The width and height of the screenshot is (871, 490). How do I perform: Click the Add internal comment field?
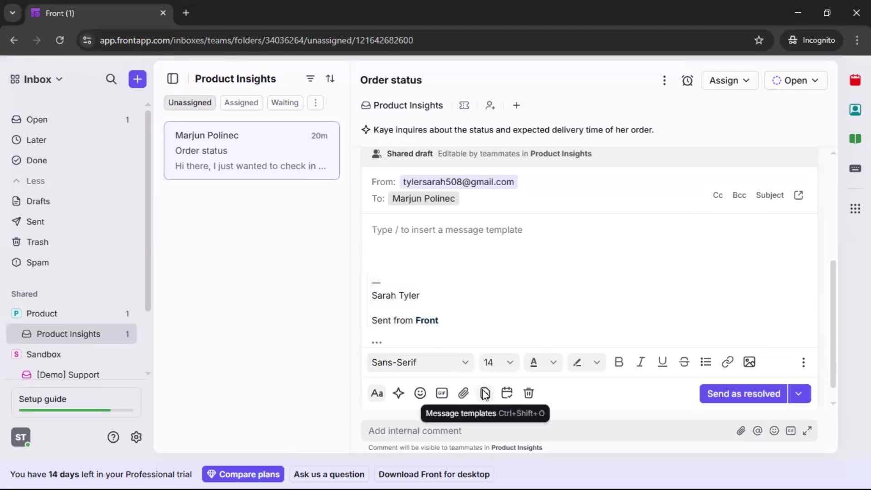click(x=499, y=431)
